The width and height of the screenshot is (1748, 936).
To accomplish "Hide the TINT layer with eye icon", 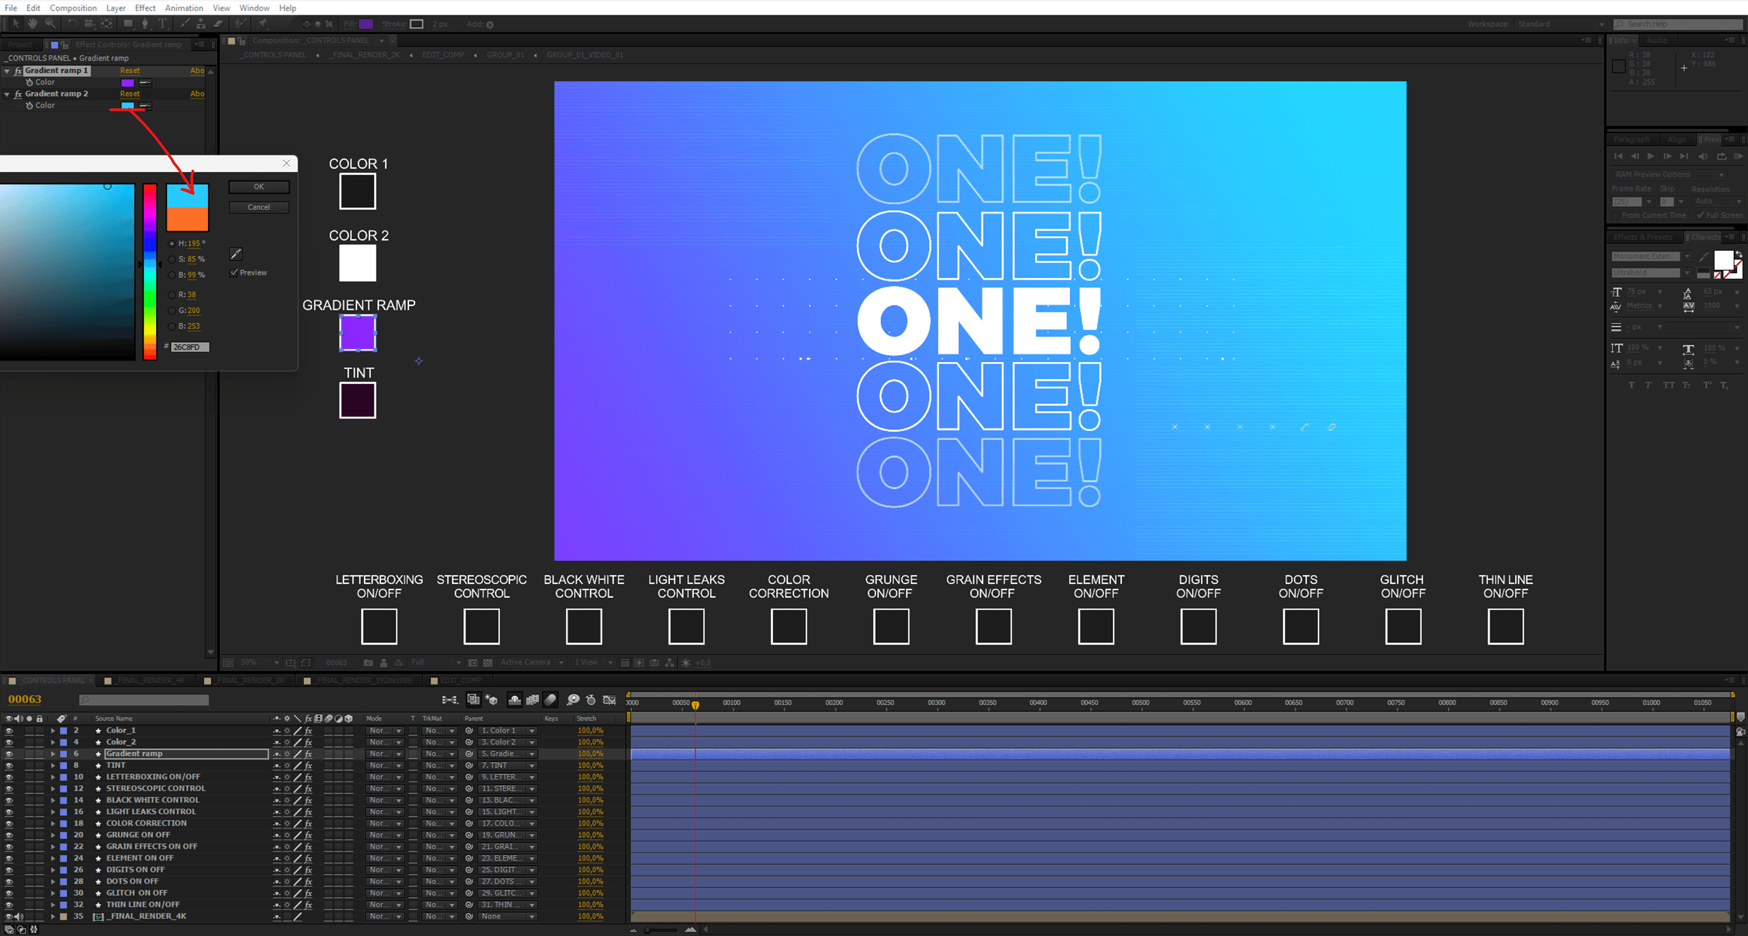I will (9, 766).
